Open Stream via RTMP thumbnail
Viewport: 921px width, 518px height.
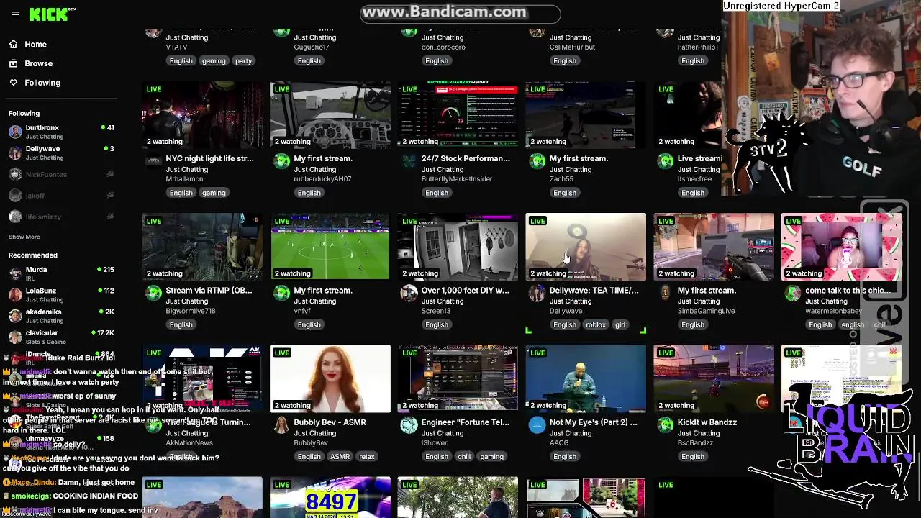202,246
